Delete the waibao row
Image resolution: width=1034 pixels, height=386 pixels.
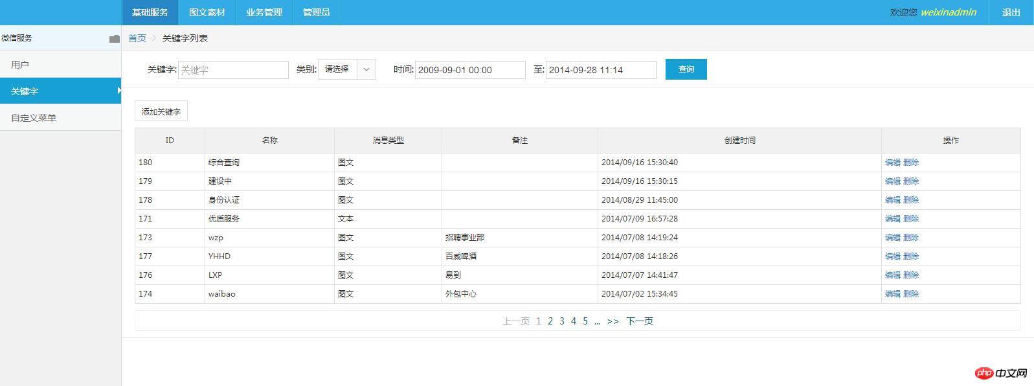pos(911,294)
